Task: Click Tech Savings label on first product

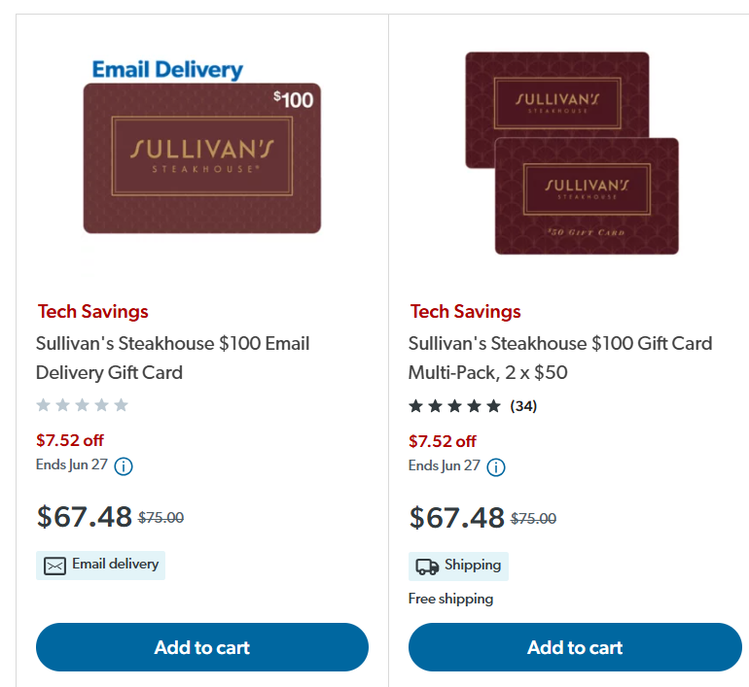Action: pos(93,311)
